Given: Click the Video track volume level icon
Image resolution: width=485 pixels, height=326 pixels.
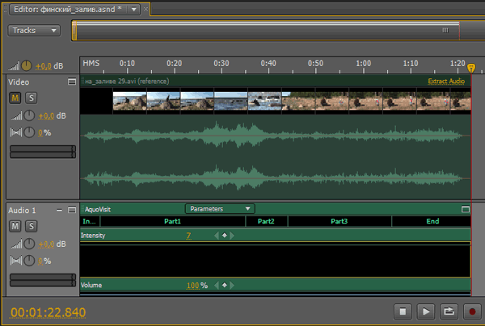Looking at the screenshot, I should (x=16, y=115).
